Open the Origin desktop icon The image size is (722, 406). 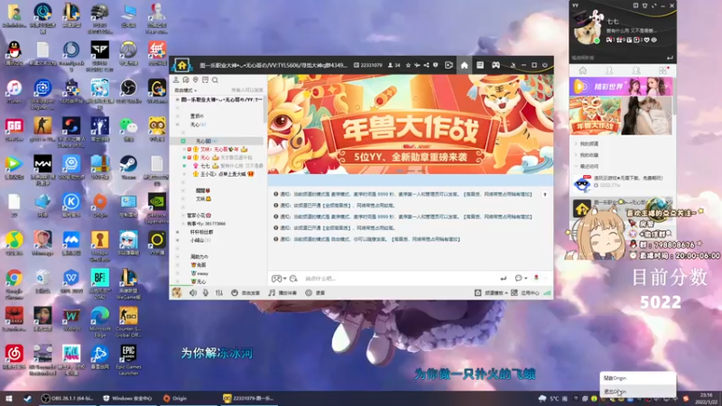[99, 206]
